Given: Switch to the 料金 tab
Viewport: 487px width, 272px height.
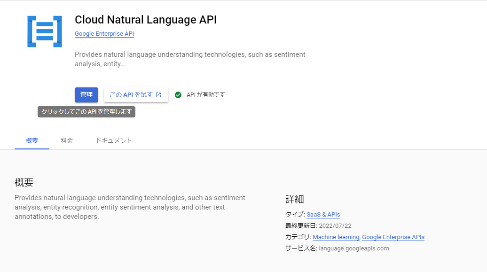Looking at the screenshot, I should click(x=67, y=140).
